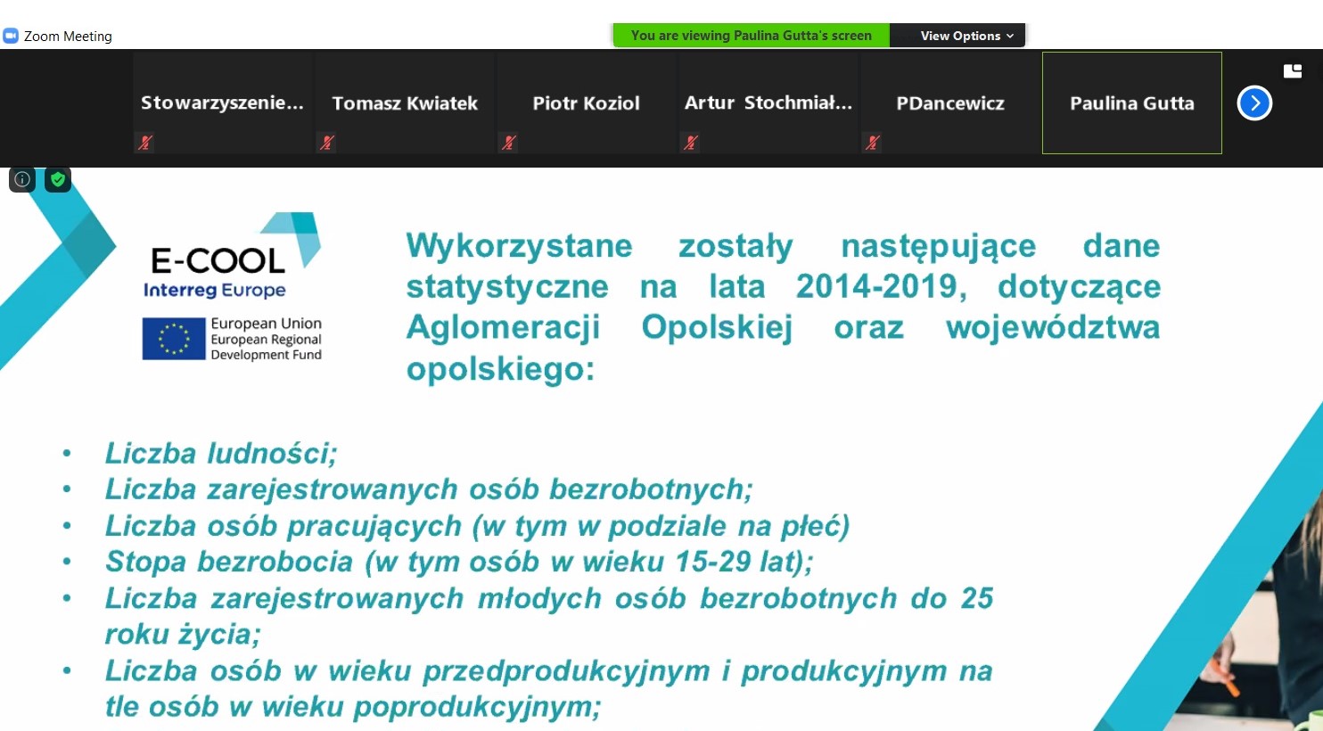Click the Zoom app icon in title bar
The height and width of the screenshot is (731, 1323).
tap(11, 36)
